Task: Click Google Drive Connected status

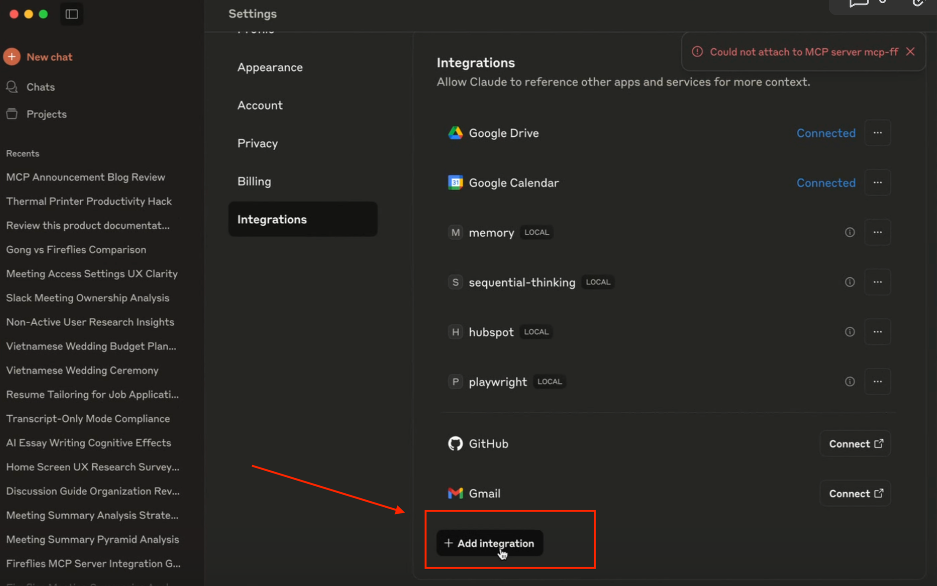Action: point(826,133)
